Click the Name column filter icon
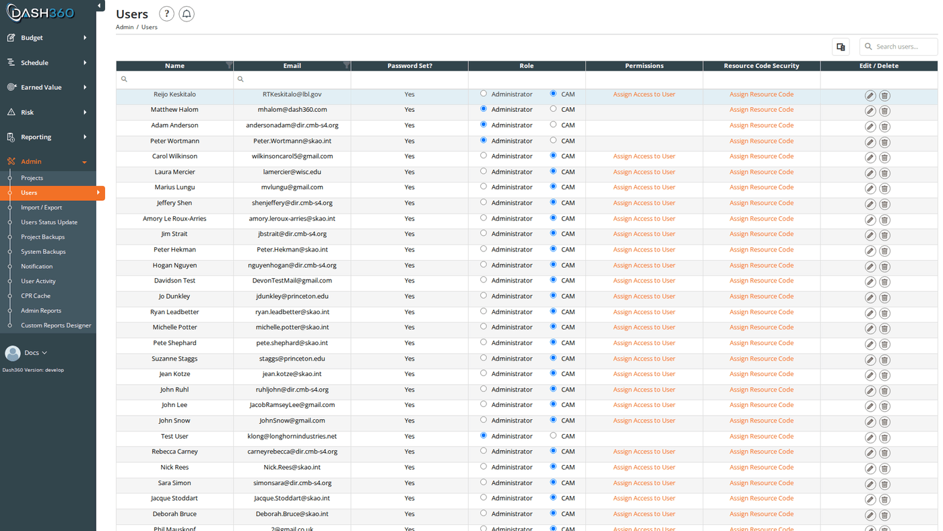The width and height of the screenshot is (943, 531). coord(229,65)
